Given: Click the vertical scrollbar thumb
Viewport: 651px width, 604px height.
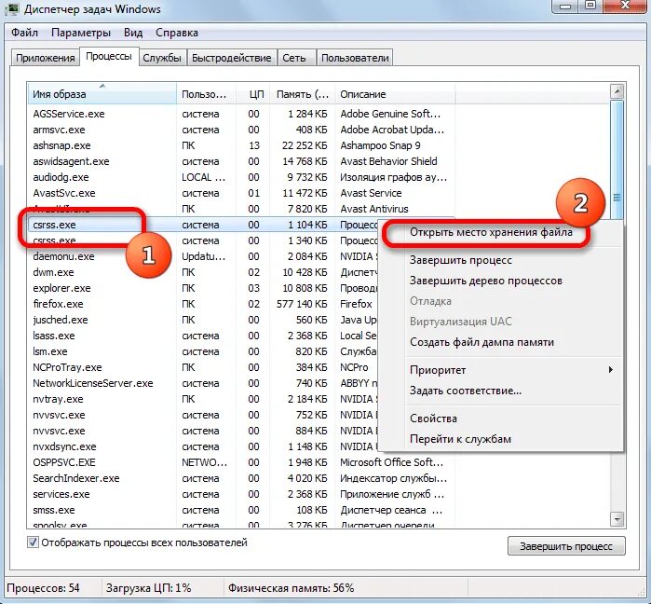Looking at the screenshot, I should click(617, 198).
